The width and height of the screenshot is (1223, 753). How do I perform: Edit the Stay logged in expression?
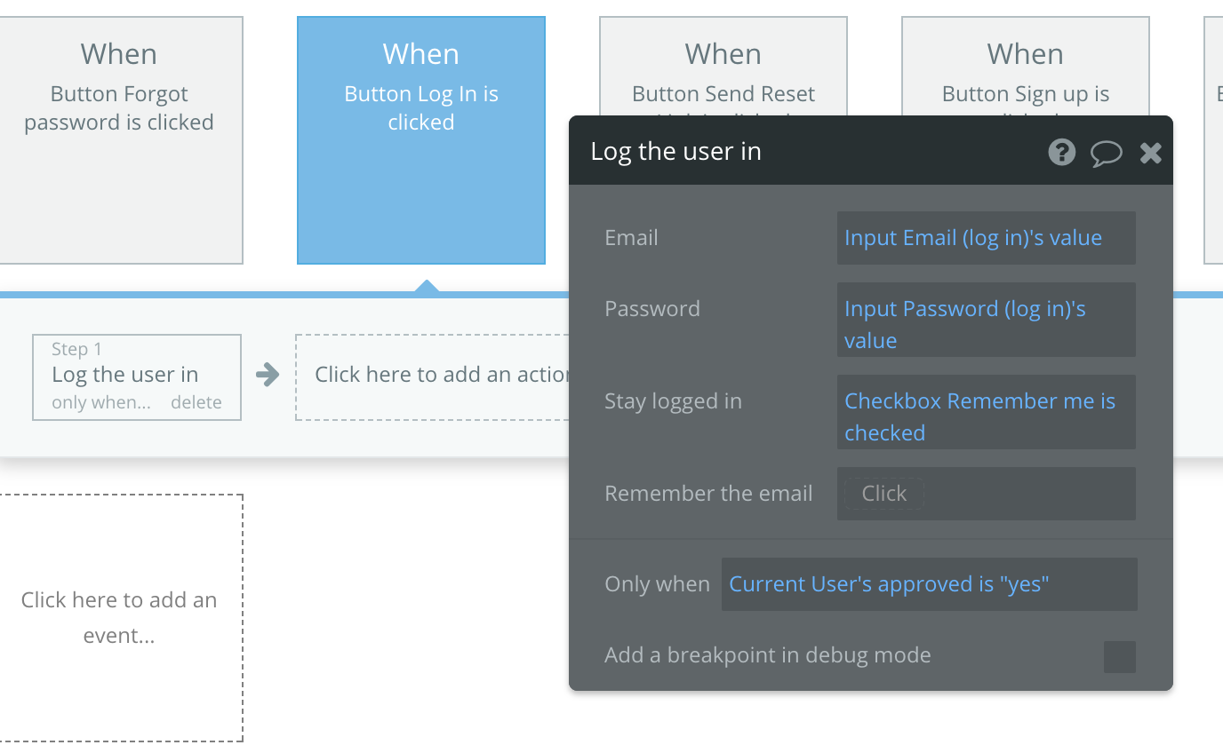coord(987,412)
